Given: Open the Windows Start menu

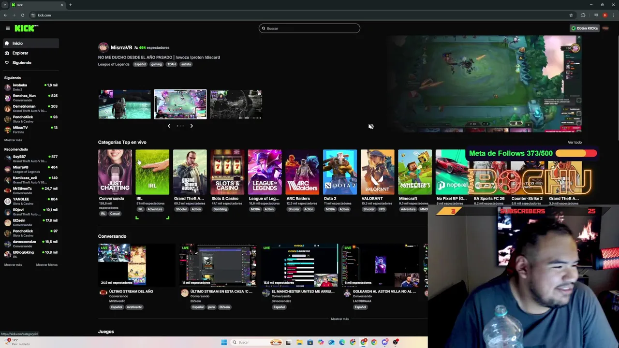Looking at the screenshot, I should (224, 342).
